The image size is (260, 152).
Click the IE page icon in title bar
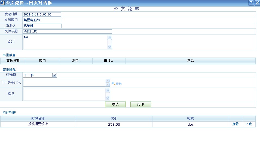click(x=3, y=3)
